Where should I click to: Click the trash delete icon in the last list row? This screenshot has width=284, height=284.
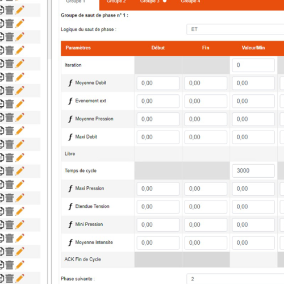click(x=10, y=278)
